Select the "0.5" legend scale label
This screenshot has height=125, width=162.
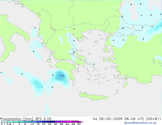click(9, 124)
